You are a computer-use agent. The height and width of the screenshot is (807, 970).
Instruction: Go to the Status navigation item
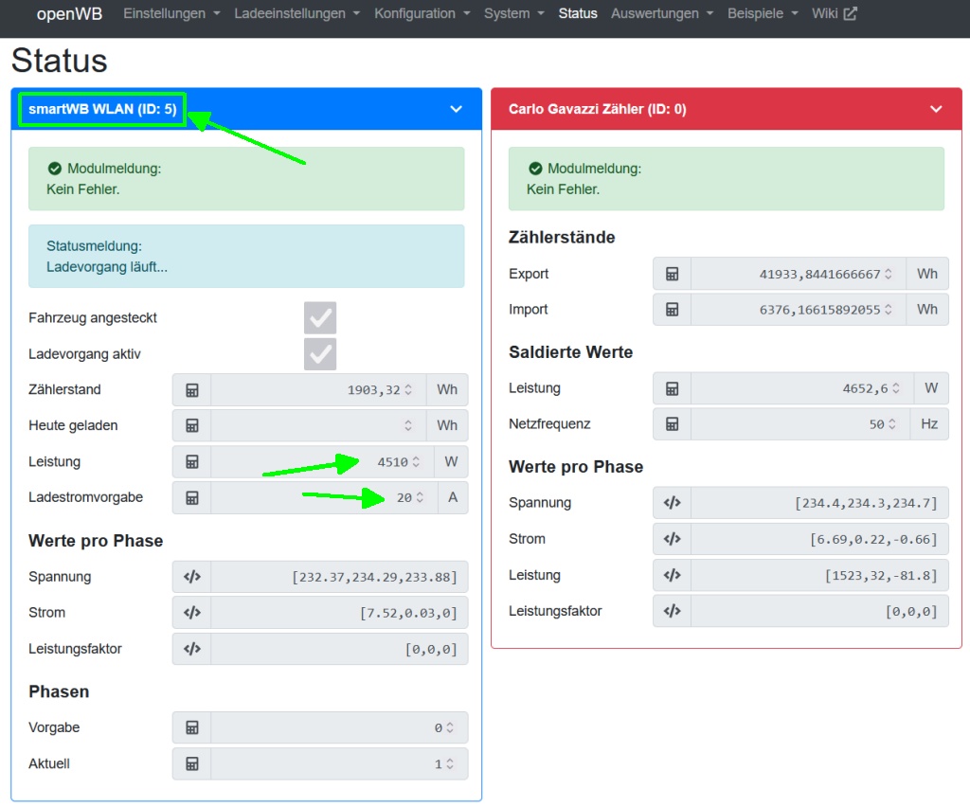pyautogui.click(x=578, y=14)
